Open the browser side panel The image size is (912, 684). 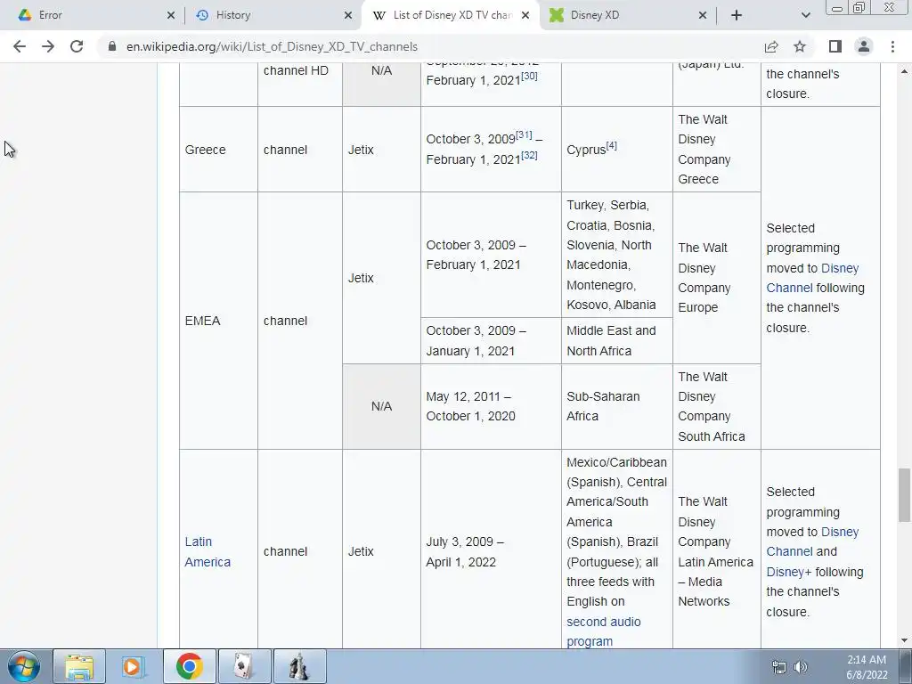(x=835, y=46)
